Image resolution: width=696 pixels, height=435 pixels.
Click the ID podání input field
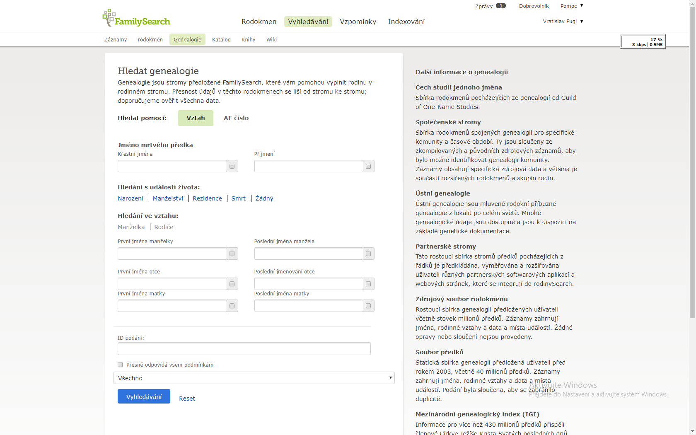pyautogui.click(x=244, y=349)
